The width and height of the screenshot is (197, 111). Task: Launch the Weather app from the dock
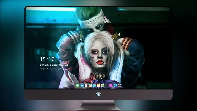point(82,86)
